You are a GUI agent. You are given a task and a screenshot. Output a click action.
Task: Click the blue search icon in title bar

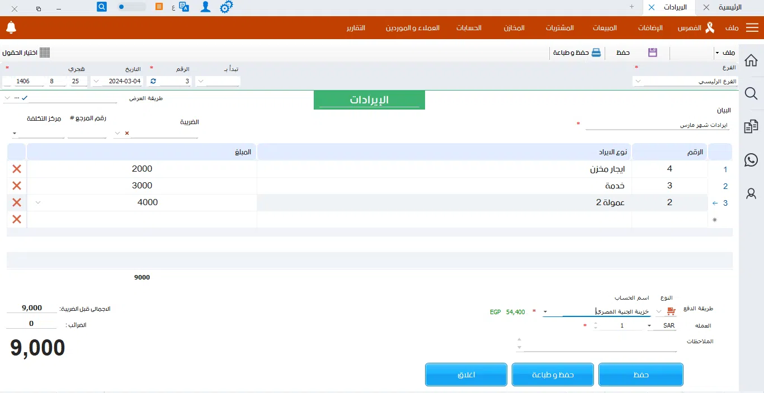click(101, 7)
